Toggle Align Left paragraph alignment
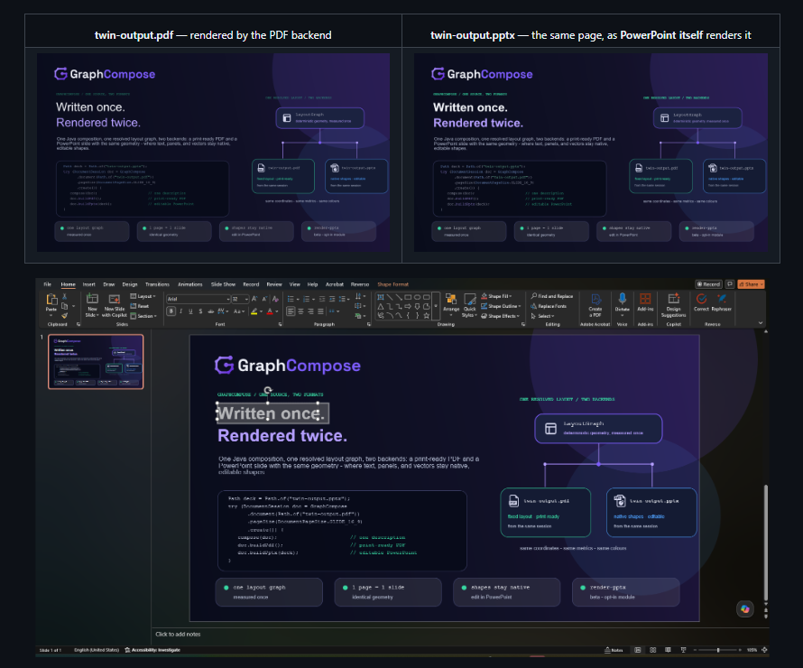Viewport: 803px width, 668px height. pyautogui.click(x=291, y=311)
